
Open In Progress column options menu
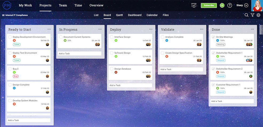click(x=100, y=29)
